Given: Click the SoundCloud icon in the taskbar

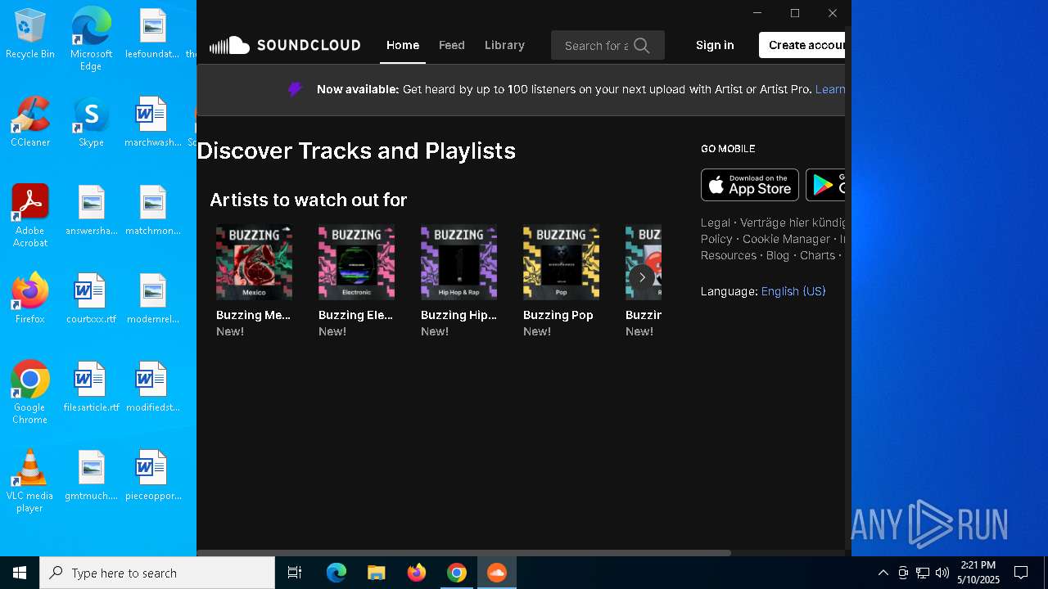Looking at the screenshot, I should click(496, 573).
